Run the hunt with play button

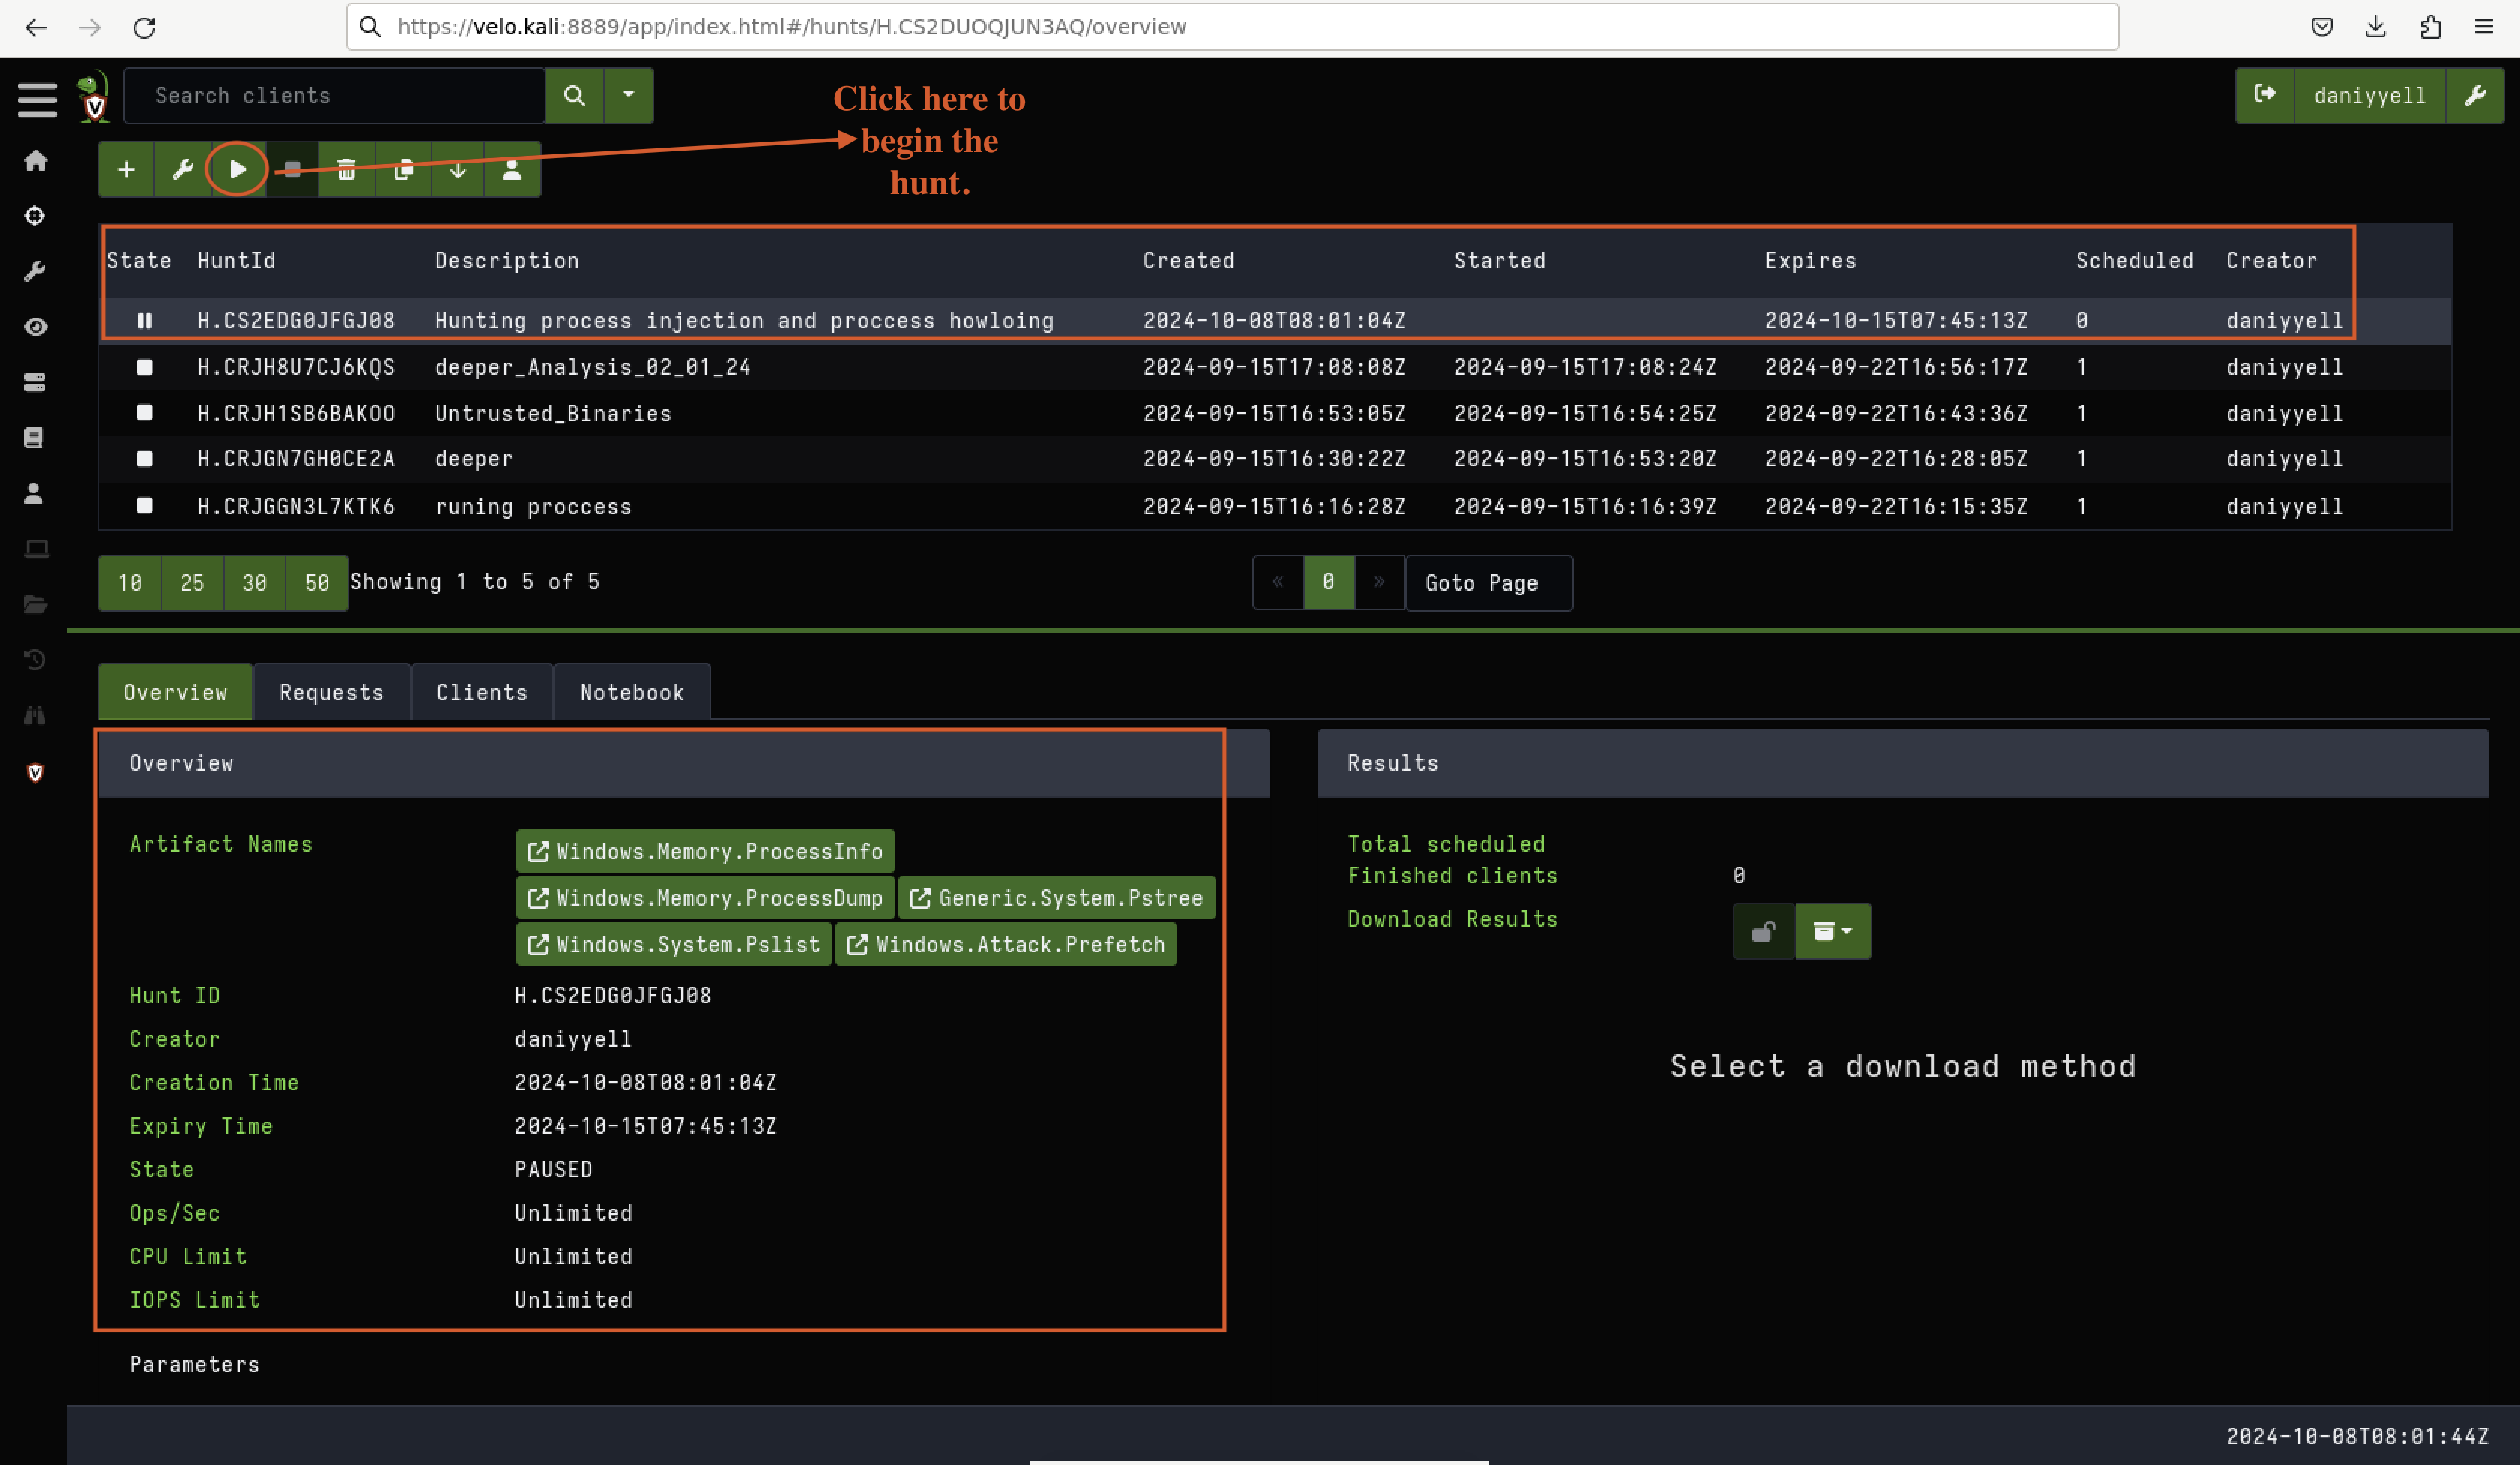(238, 170)
